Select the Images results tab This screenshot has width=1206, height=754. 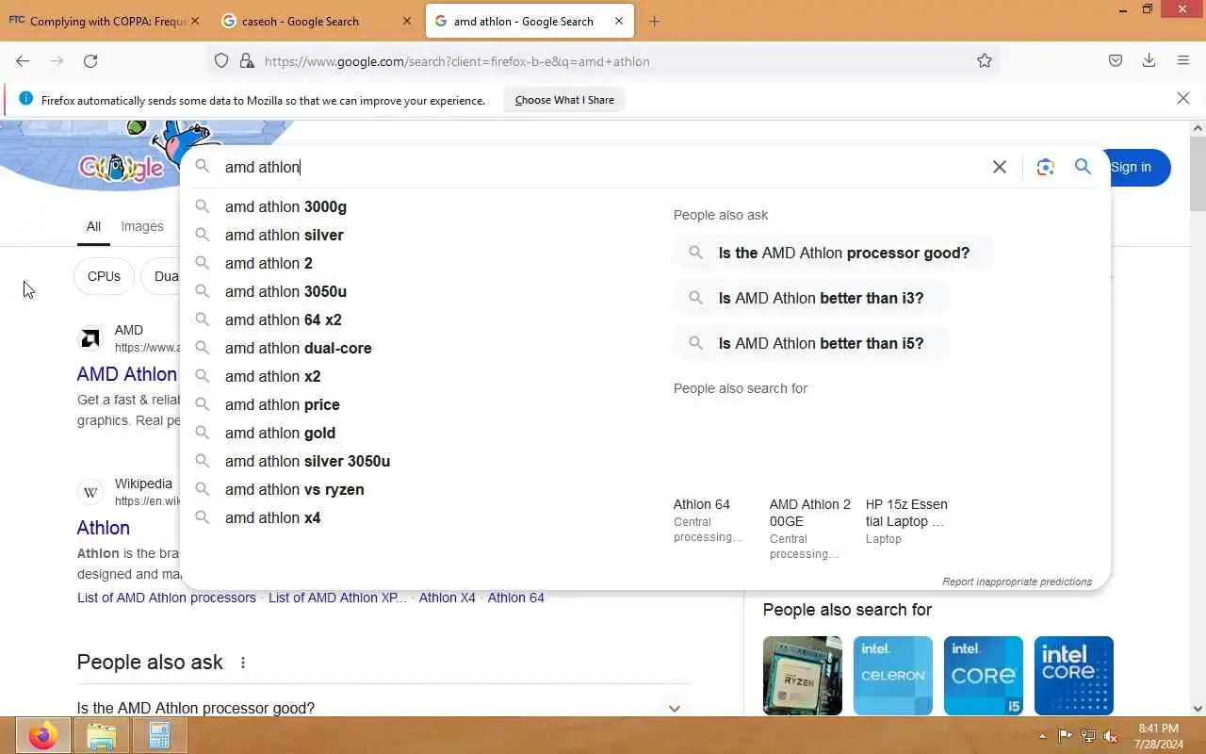[x=142, y=226]
